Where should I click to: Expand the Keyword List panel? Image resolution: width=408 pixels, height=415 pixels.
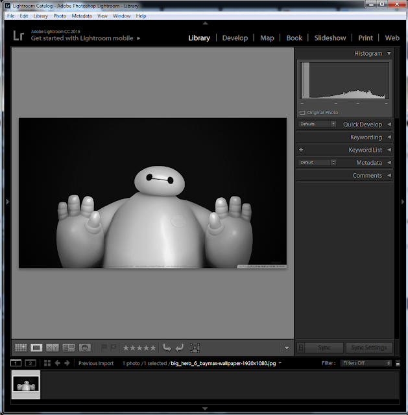389,150
